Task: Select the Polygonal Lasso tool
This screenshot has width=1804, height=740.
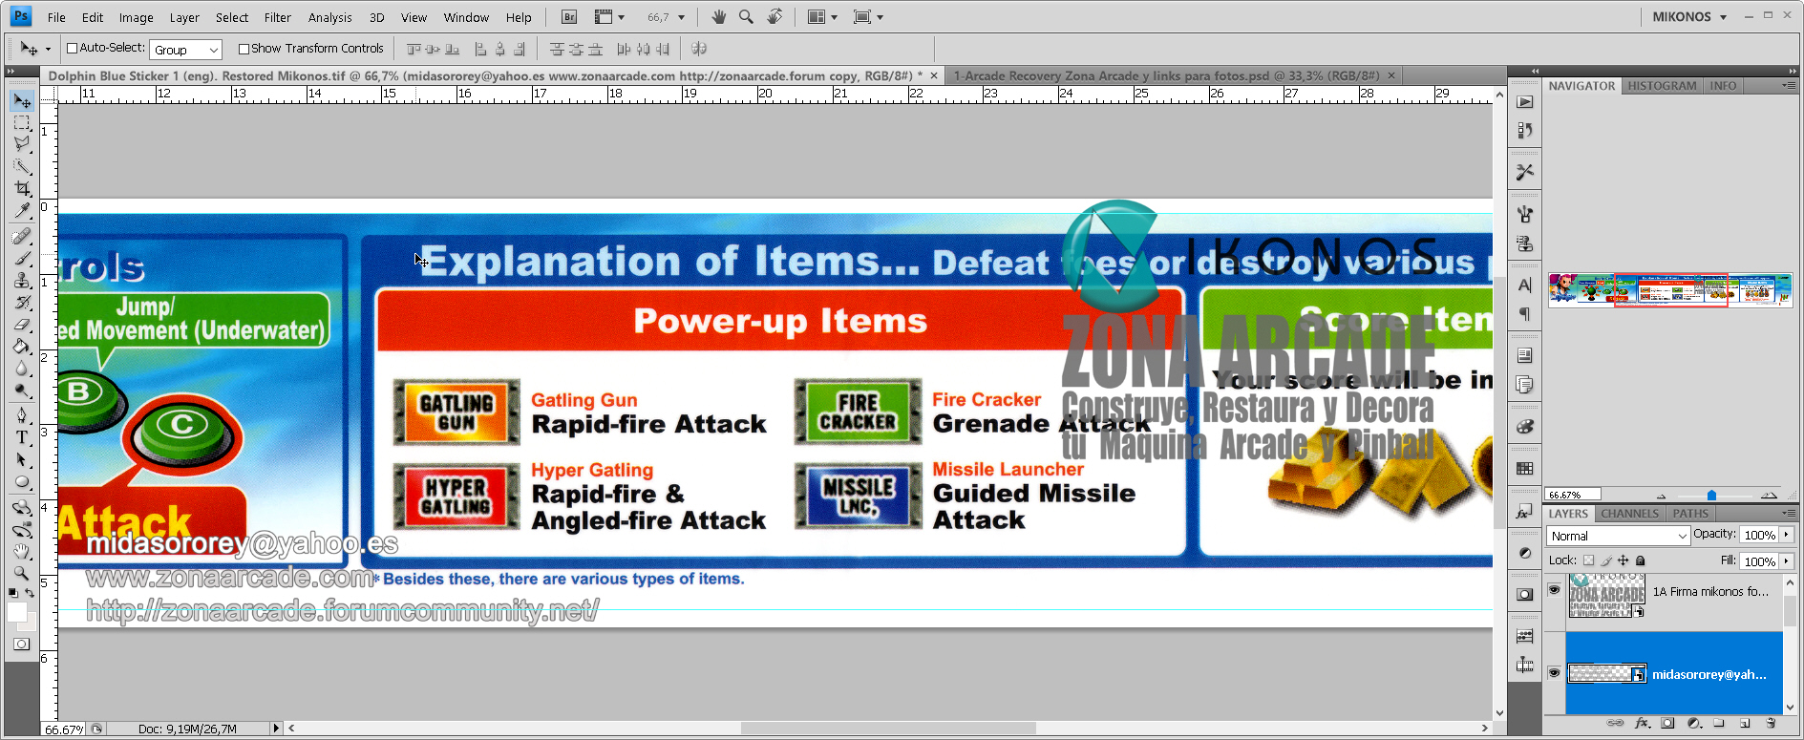Action: 22,144
